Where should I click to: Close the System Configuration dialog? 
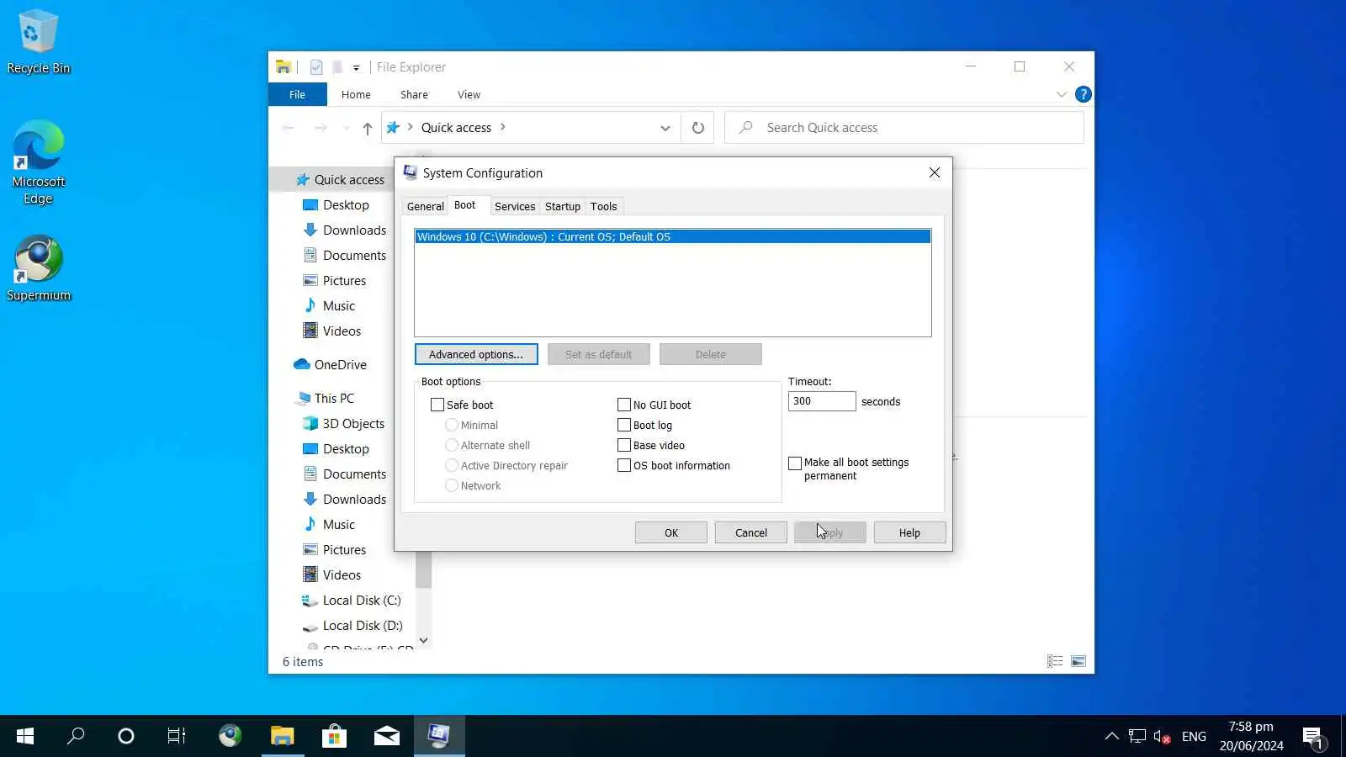click(935, 172)
